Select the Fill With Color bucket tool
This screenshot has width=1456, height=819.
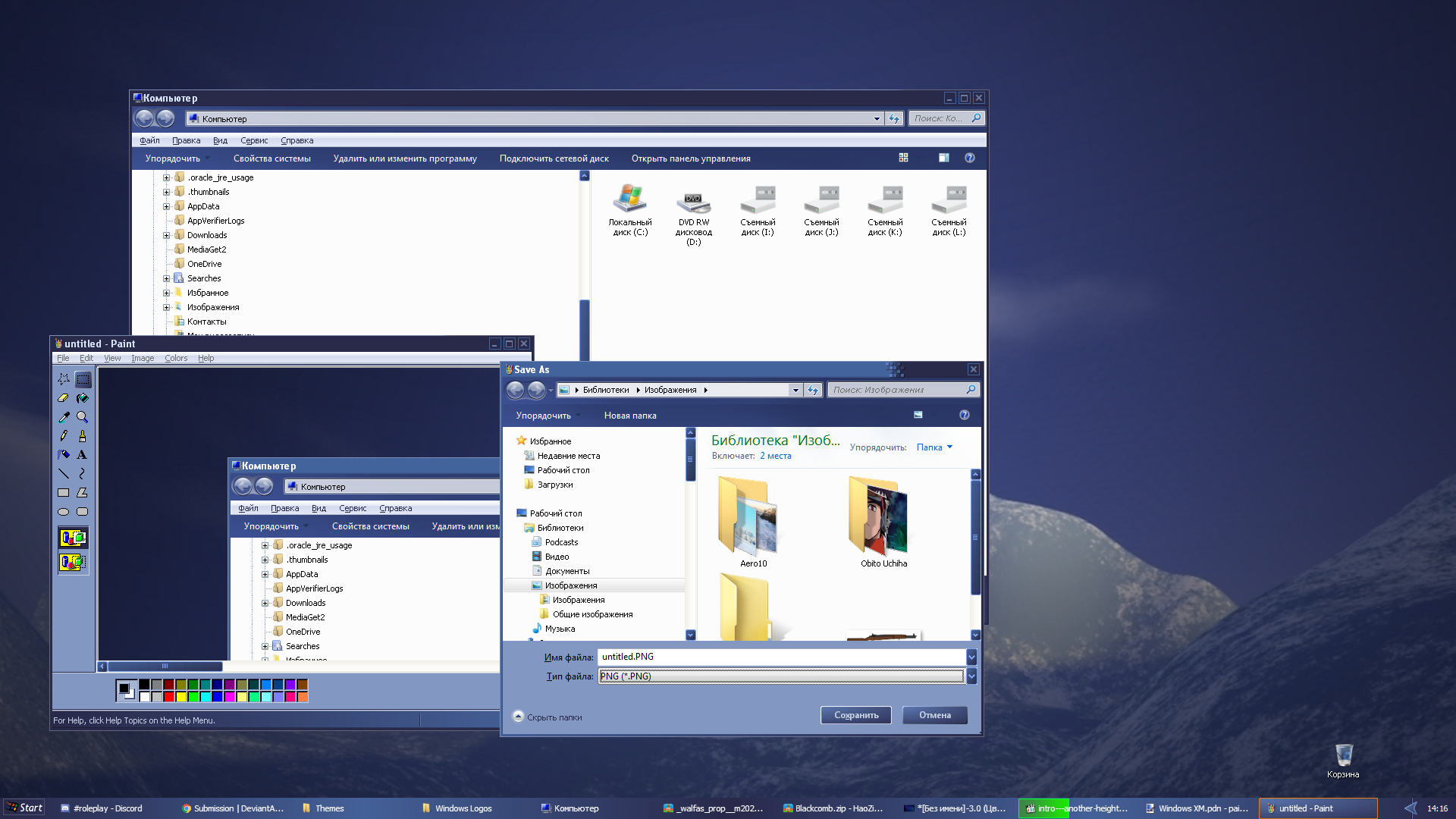[83, 398]
